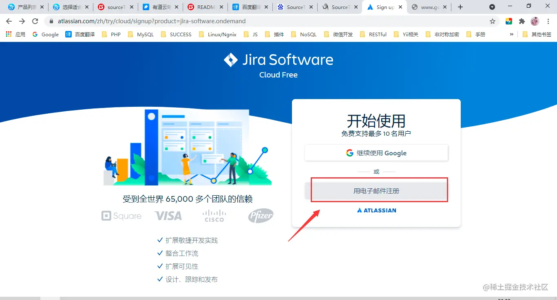Switch to the README tab
This screenshot has width=557, height=300.
coord(205,7)
